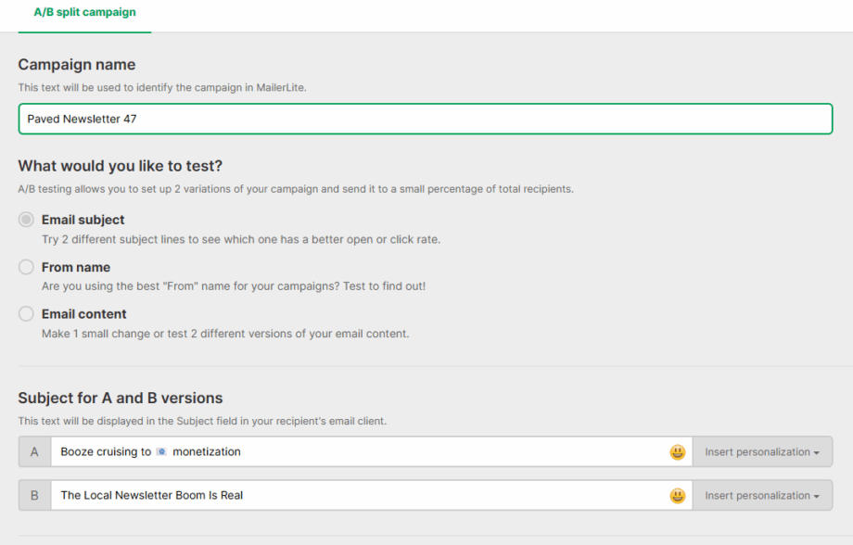Click the 'A' version label badge
The image size is (853, 545).
tap(34, 451)
